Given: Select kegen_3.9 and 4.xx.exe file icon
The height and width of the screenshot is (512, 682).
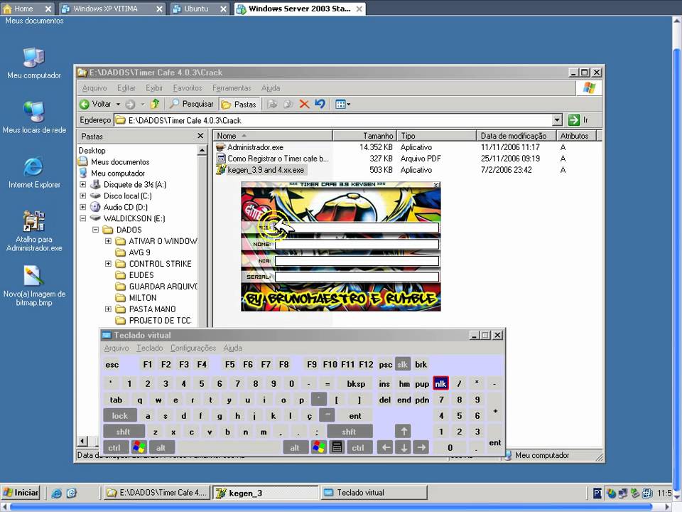Looking at the screenshot, I should coord(221,170).
